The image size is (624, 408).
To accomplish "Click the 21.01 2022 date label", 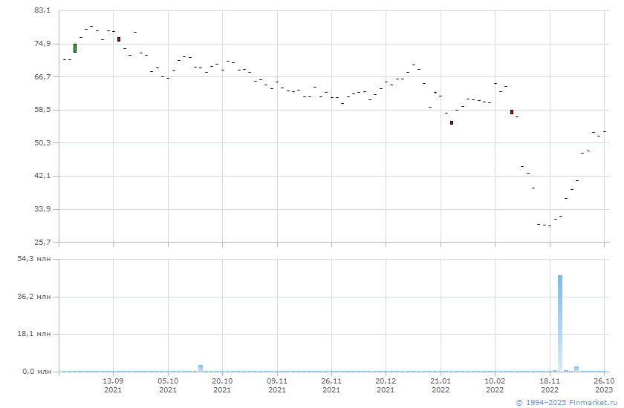I will (441, 385).
